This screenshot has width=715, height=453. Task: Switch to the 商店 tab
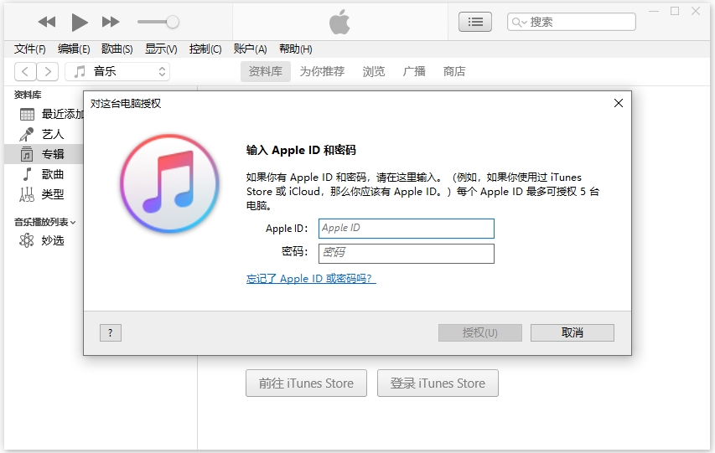click(454, 71)
